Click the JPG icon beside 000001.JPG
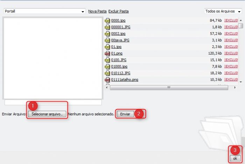This screenshot has width=245, height=164. [107, 27]
